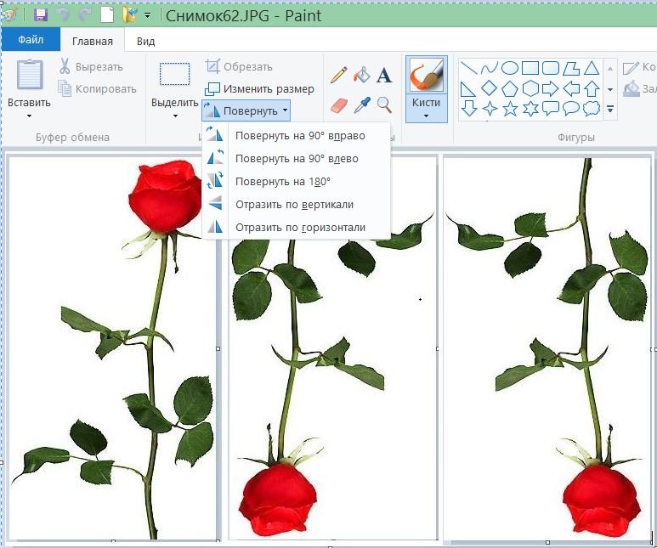Open the Вставить paste dropdown arrow

pos(29,116)
